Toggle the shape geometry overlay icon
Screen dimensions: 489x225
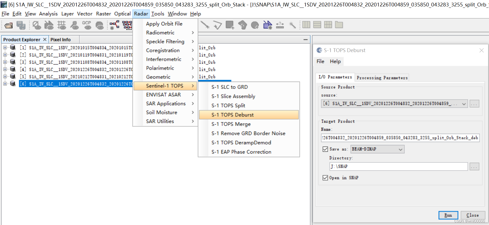point(49,25)
